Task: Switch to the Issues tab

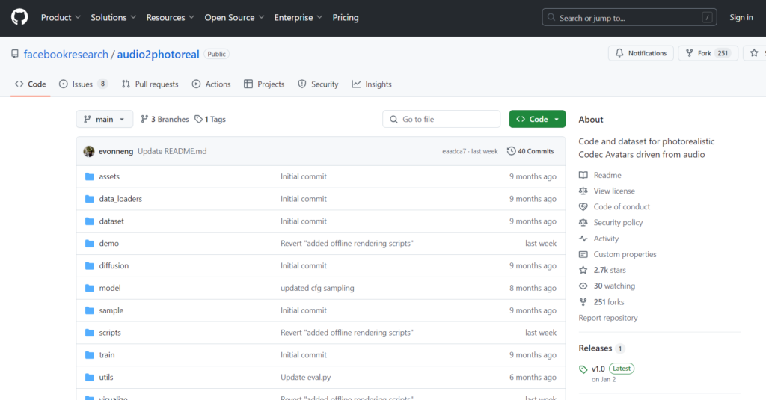Action: [x=84, y=84]
